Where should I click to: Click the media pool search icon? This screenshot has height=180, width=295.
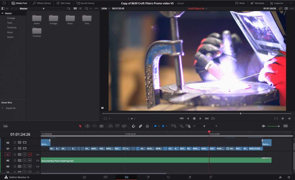click(x=86, y=8)
